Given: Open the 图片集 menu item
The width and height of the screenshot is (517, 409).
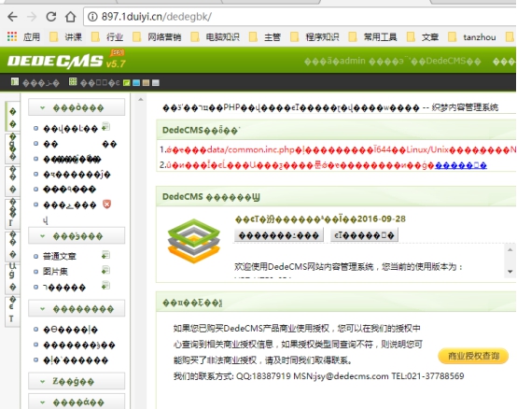Looking at the screenshot, I should (x=55, y=272).
